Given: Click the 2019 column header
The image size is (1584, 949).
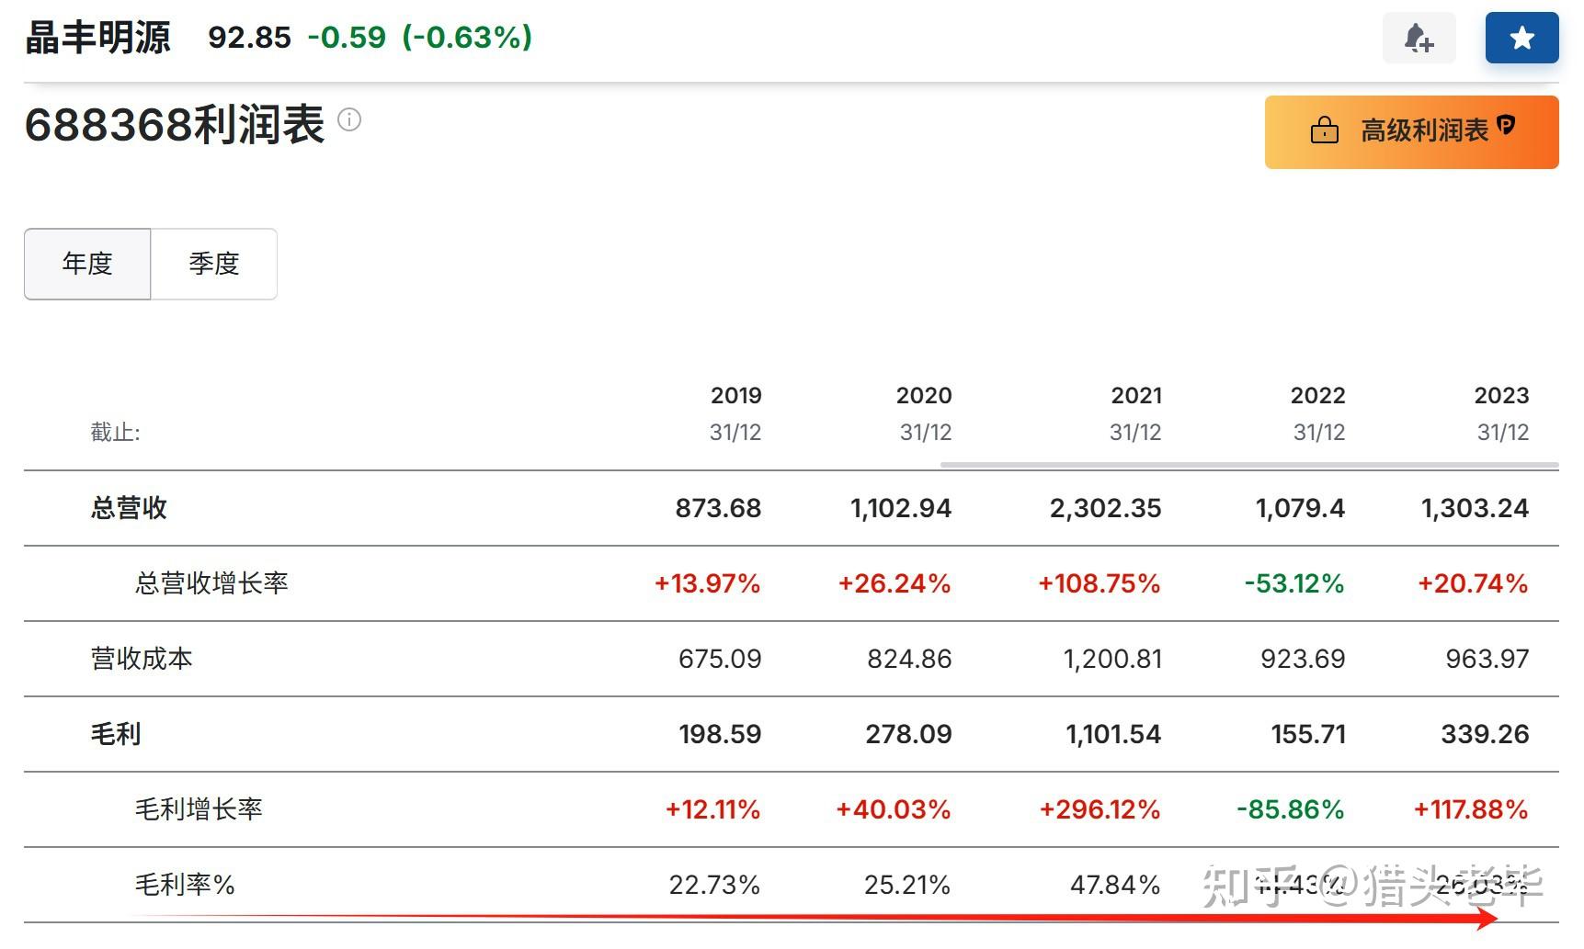Looking at the screenshot, I should (735, 396).
